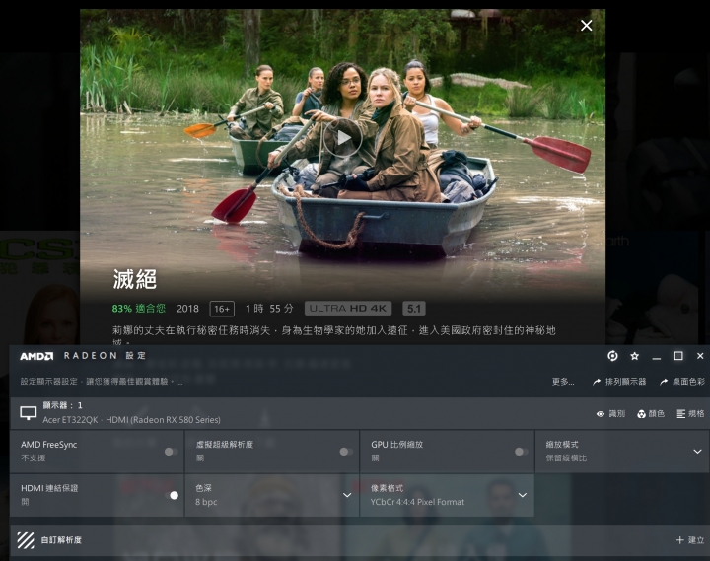Play the 滅絕 movie preview
The image size is (710, 561).
tap(343, 138)
